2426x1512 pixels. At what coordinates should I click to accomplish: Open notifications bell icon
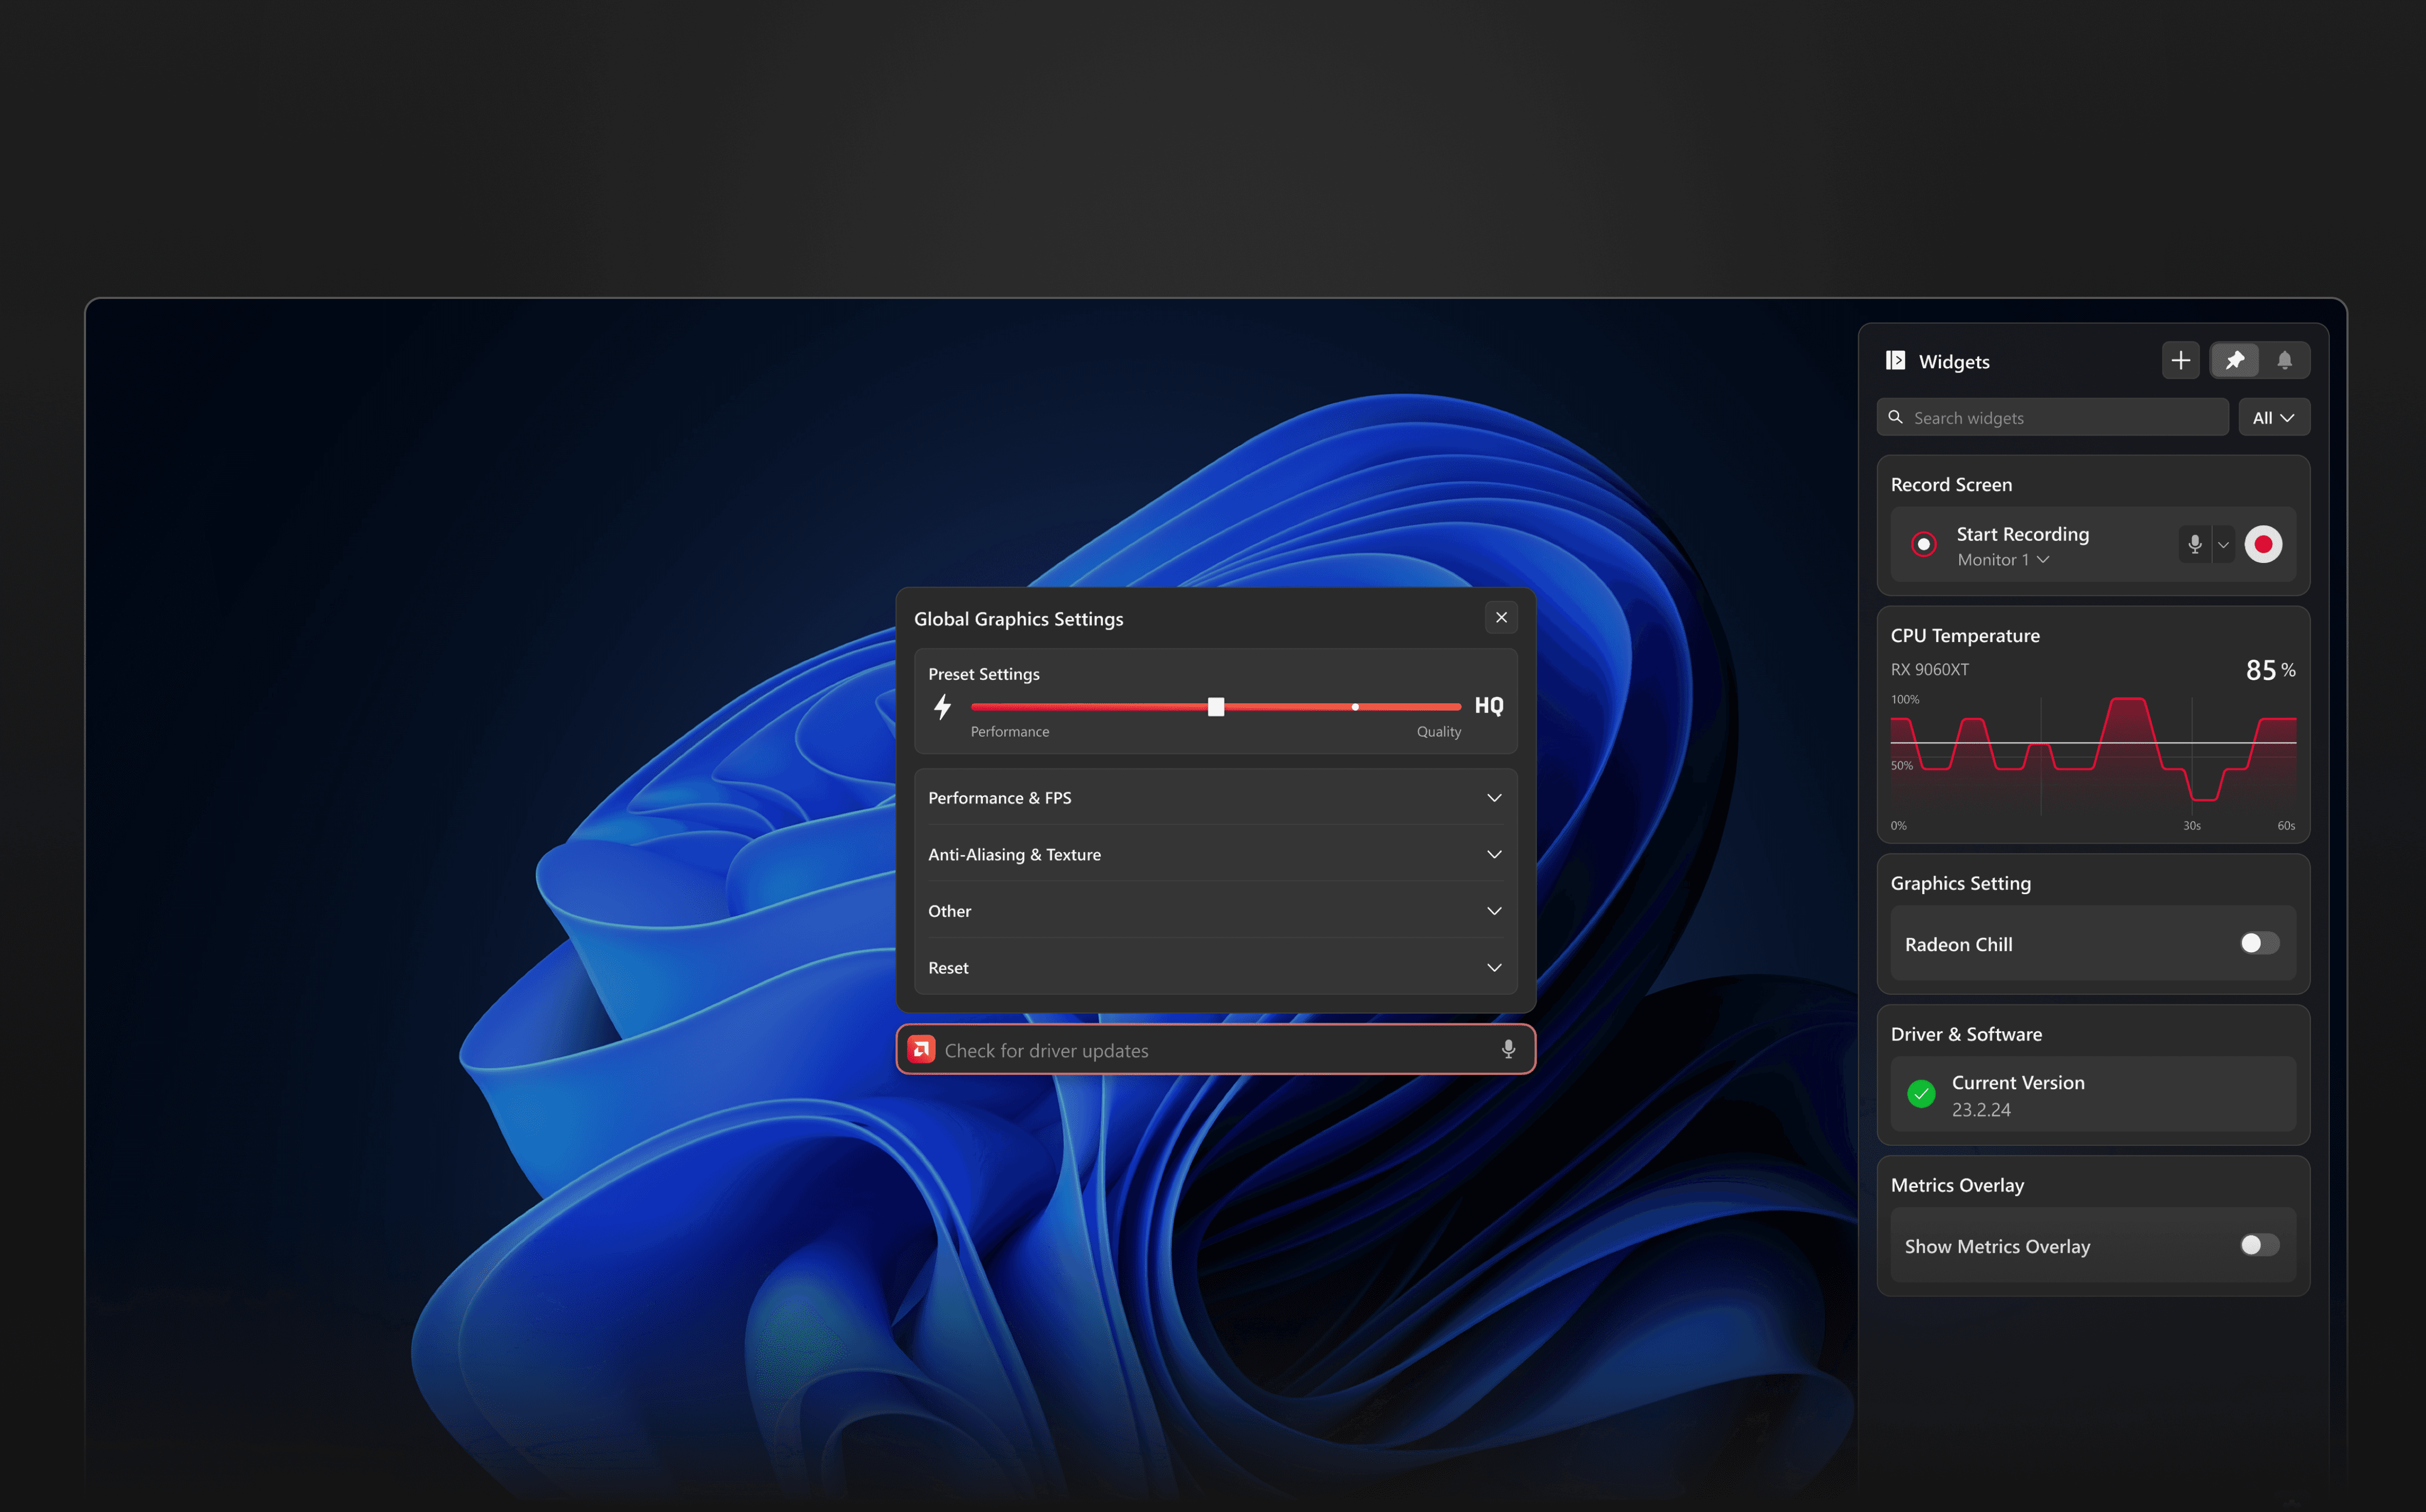pos(2284,360)
